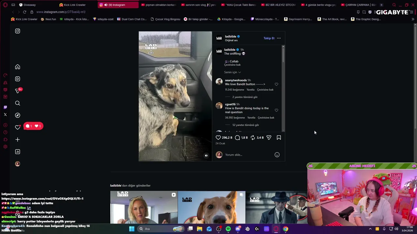Open Reels from Instagram sidebar

tap(18, 79)
